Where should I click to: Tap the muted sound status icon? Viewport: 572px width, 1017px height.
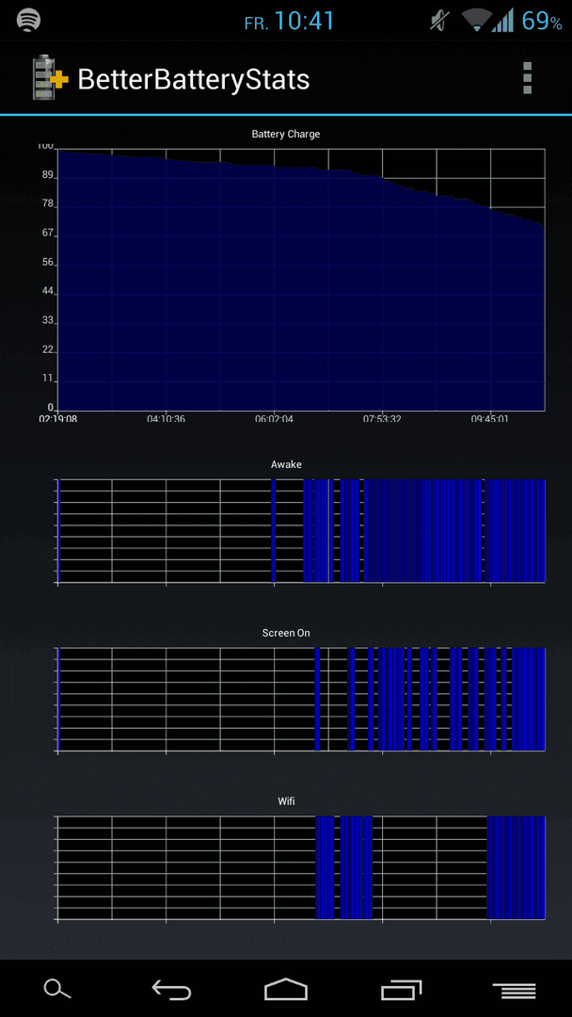coord(438,21)
